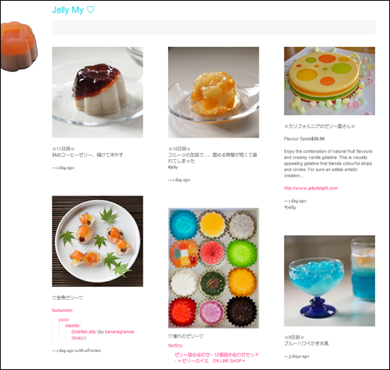Open the ゼリー詰め合わせ online shop link

217,357
